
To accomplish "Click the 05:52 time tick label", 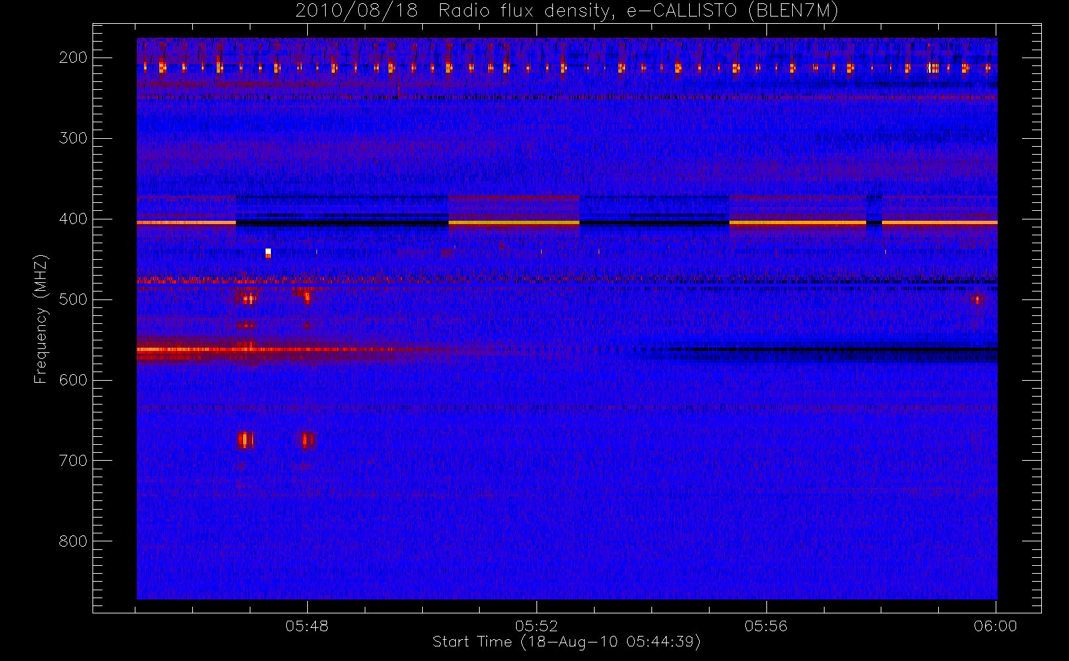I will (x=536, y=626).
